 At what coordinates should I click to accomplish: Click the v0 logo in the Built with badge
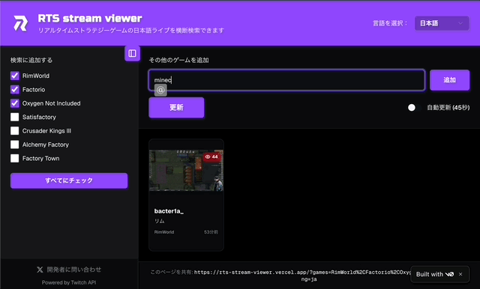449,274
